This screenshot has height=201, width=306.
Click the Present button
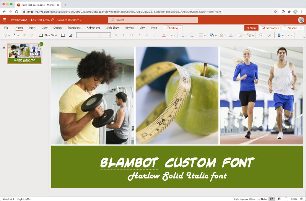coord(290,28)
